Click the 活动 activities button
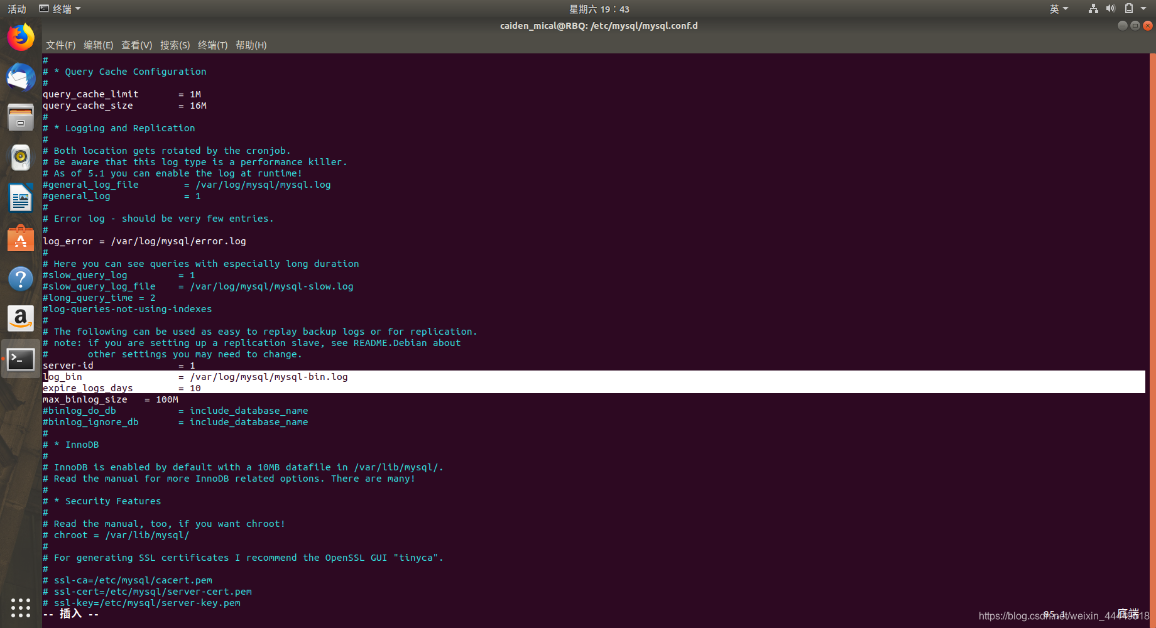This screenshot has width=1156, height=628. (x=17, y=9)
